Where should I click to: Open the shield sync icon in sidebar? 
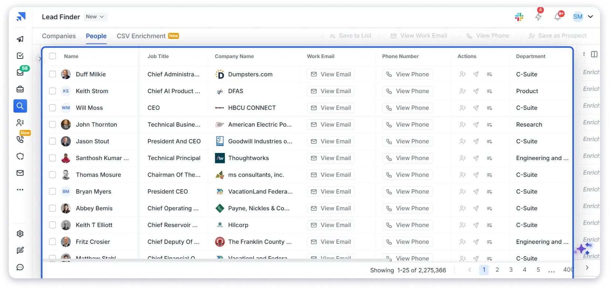click(20, 156)
